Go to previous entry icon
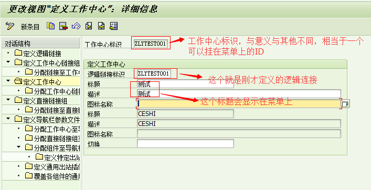Image resolution: width=371 pixels, height=190 pixels. (x=89, y=26)
